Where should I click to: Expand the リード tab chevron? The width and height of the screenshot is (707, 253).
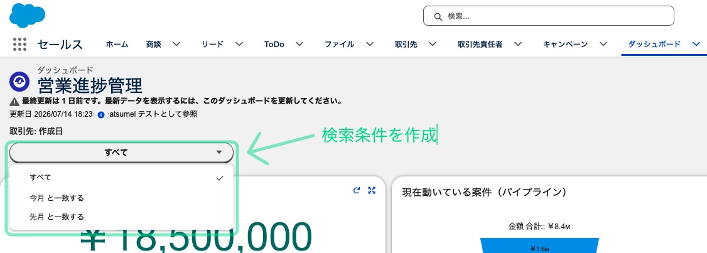(x=239, y=44)
